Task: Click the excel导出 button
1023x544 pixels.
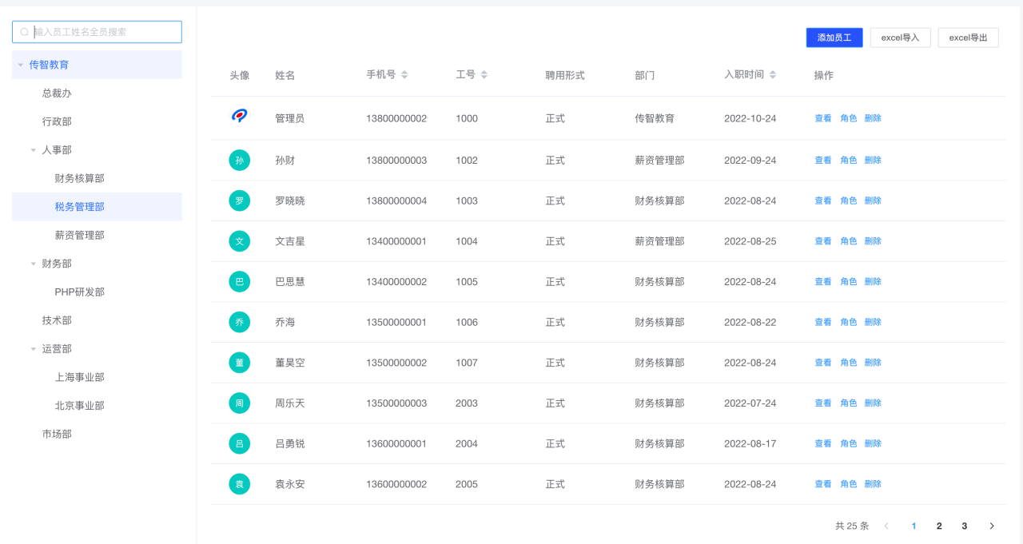Action: (968, 38)
